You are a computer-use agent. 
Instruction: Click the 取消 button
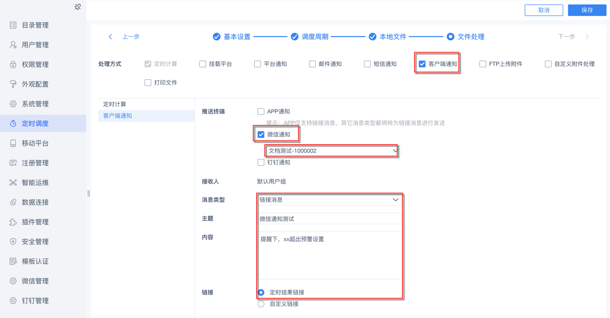[544, 10]
